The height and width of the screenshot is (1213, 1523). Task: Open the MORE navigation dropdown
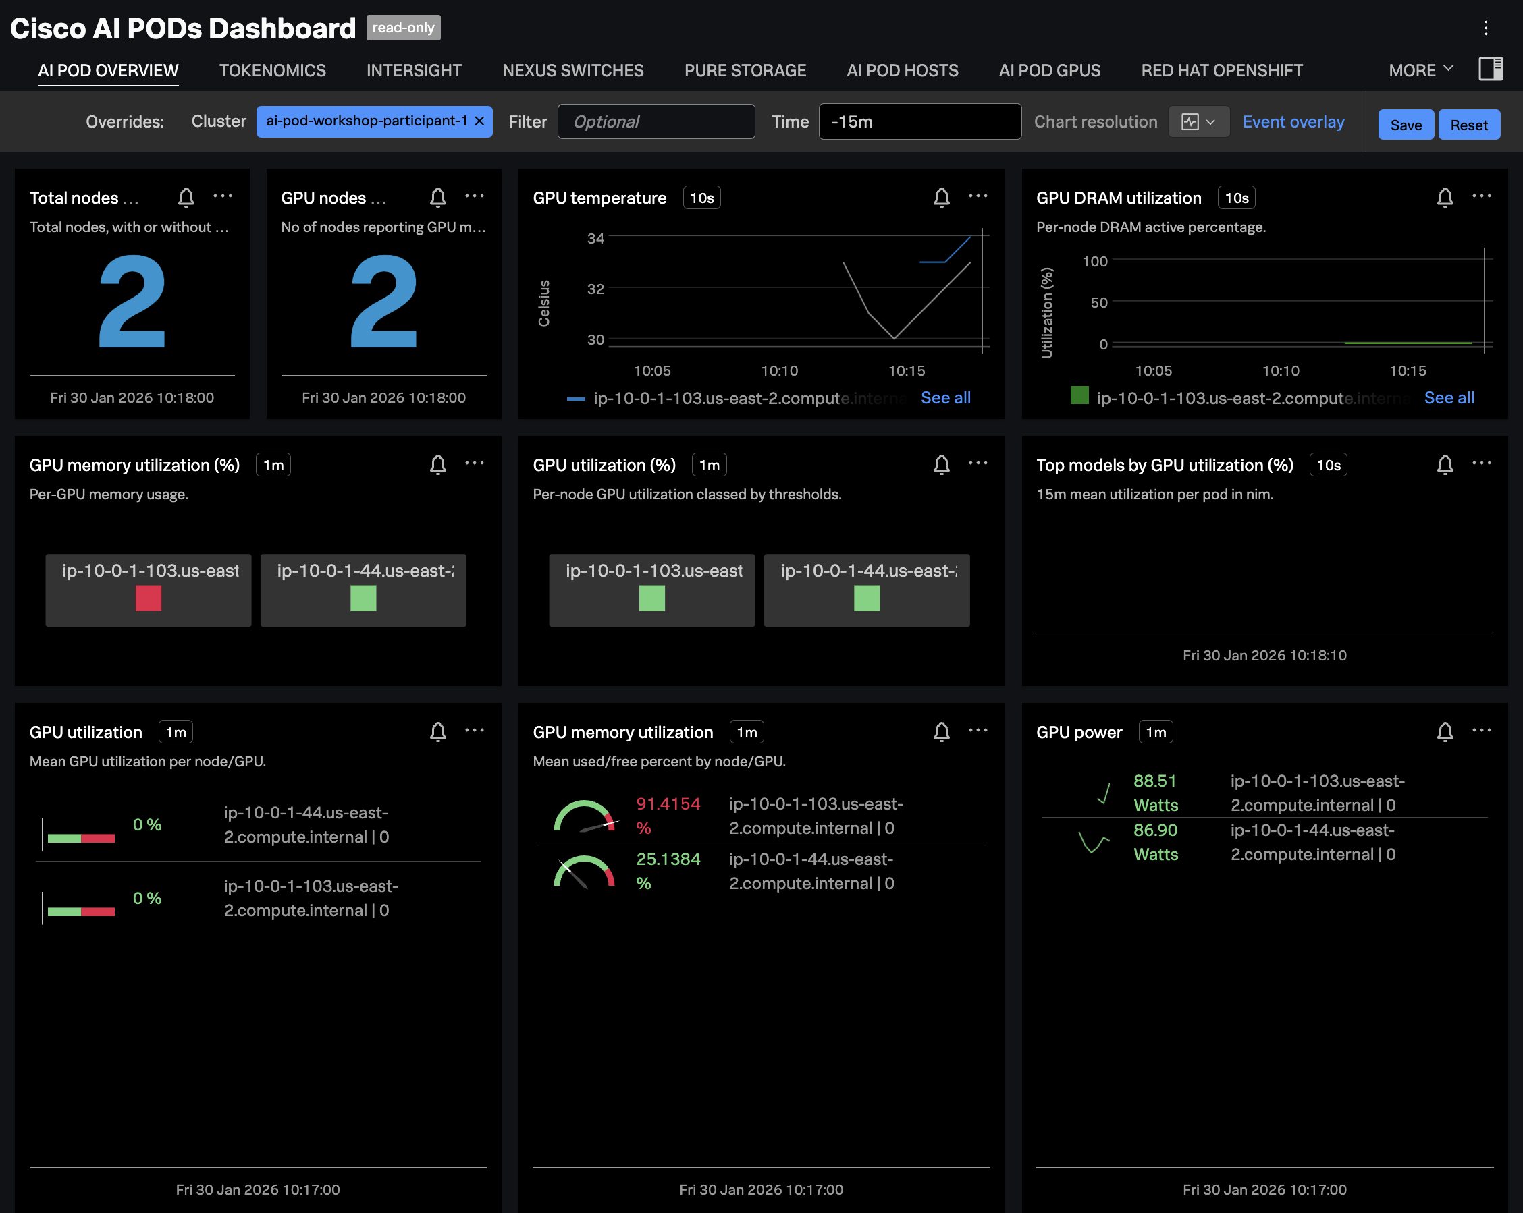(x=1420, y=70)
